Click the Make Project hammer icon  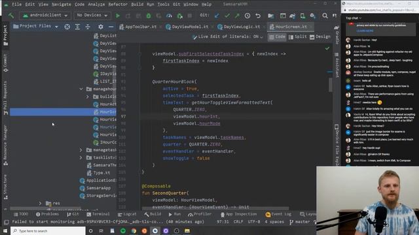[x=11, y=16]
